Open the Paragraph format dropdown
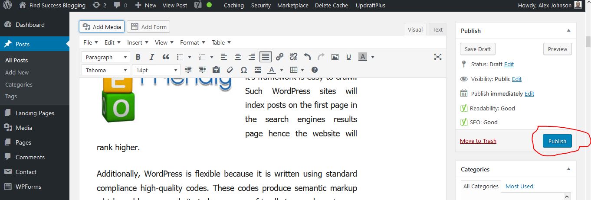591x200 pixels. (x=106, y=57)
